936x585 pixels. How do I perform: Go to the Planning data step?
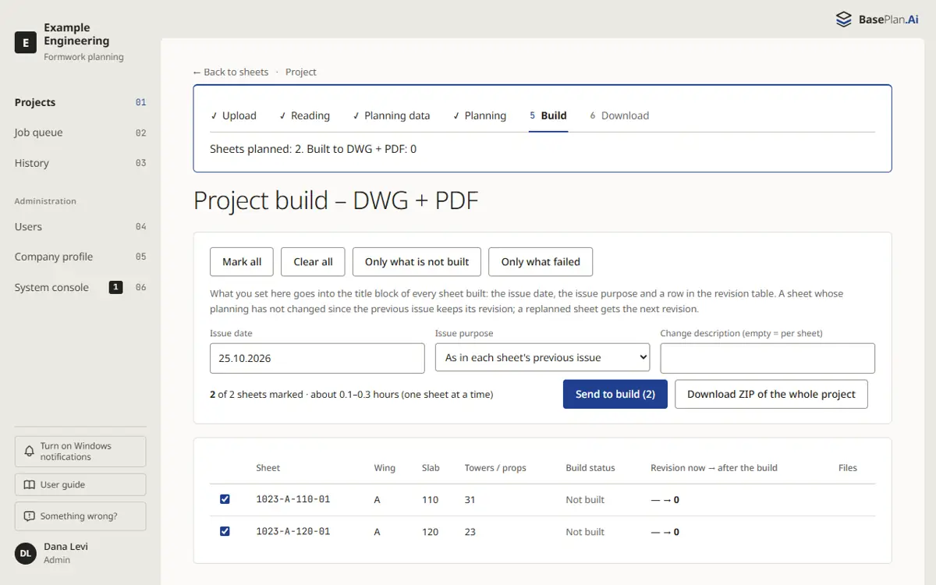click(x=391, y=115)
